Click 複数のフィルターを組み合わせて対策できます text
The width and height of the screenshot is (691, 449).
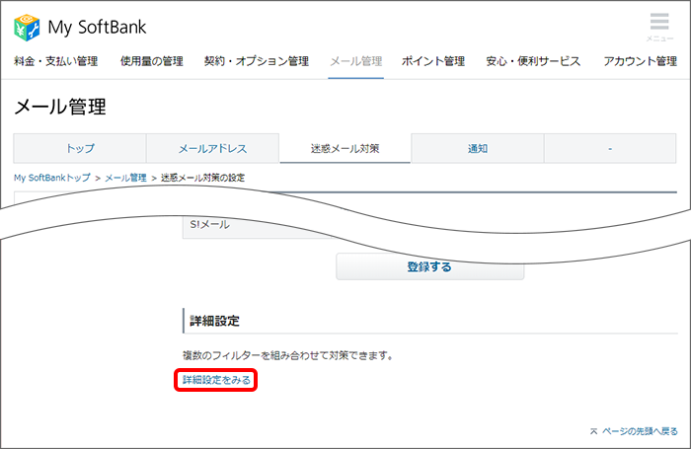tap(288, 355)
